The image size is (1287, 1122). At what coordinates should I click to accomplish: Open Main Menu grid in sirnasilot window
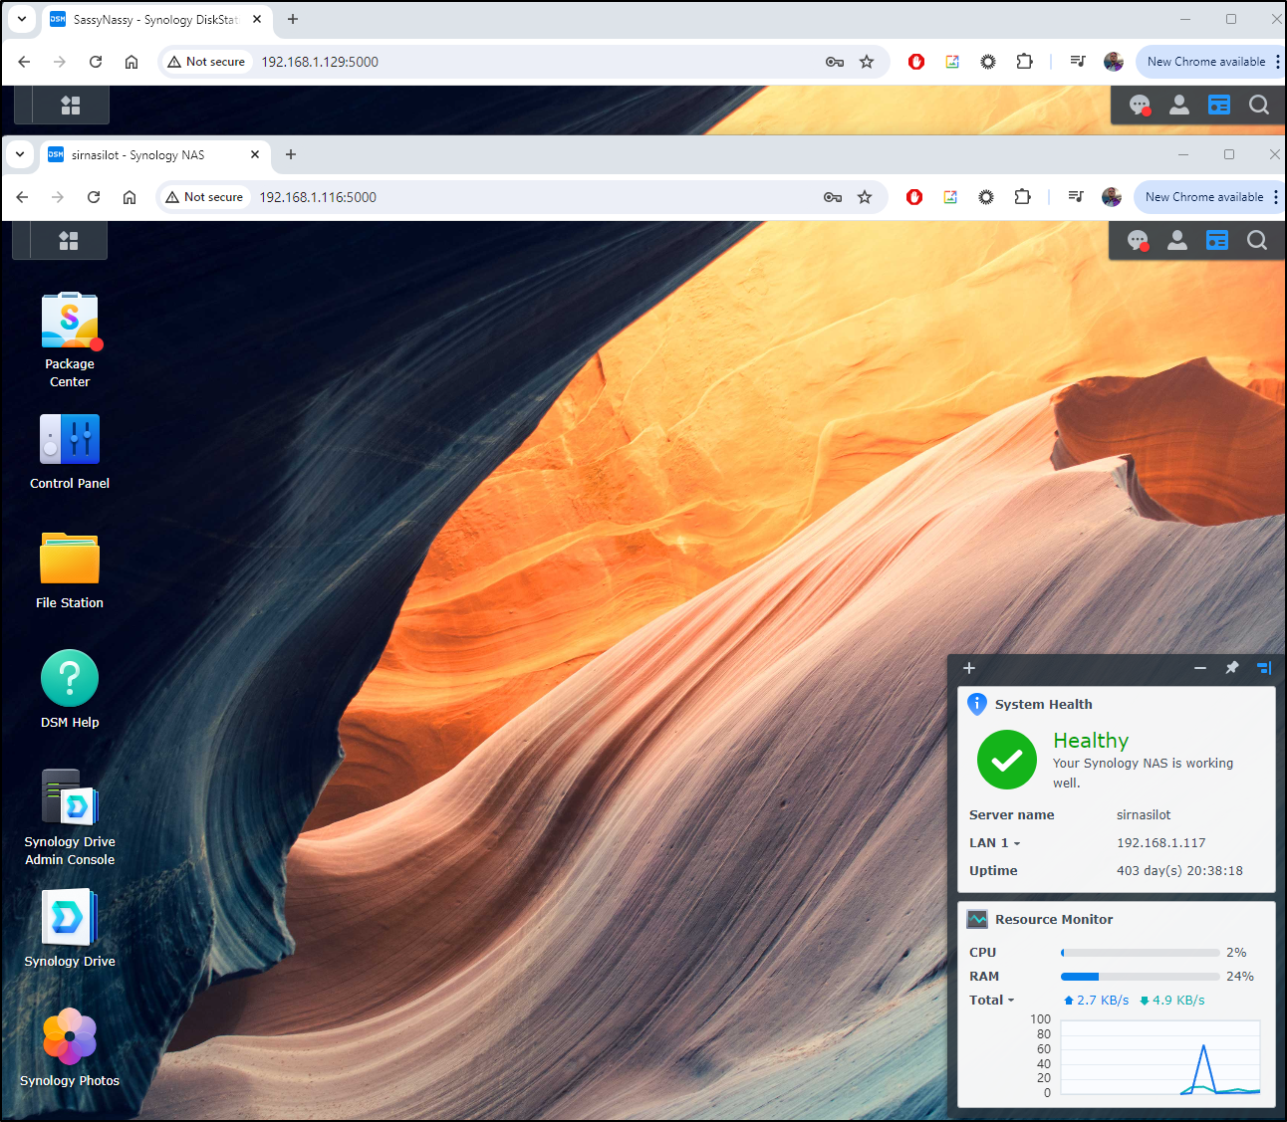[x=69, y=240]
